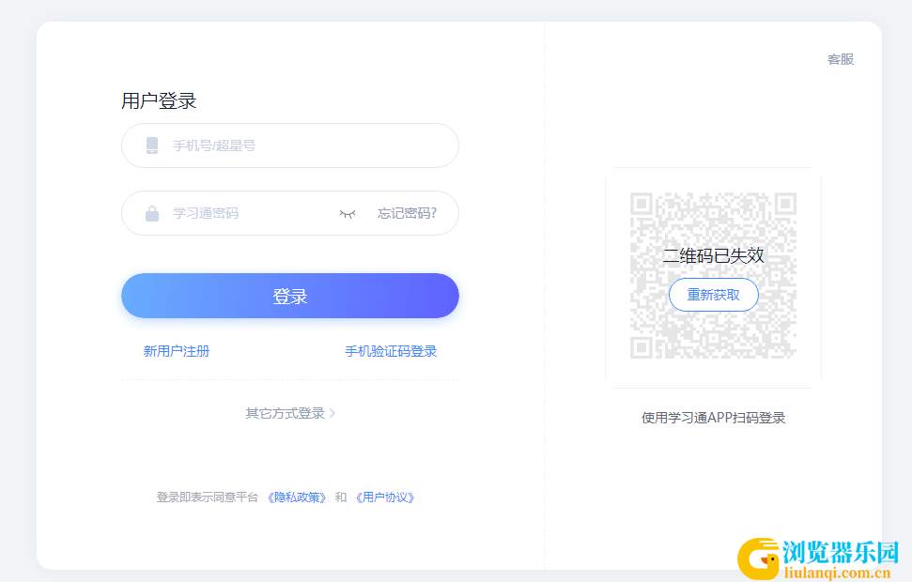Click the expired QR code image
Image resolution: width=912 pixels, height=582 pixels.
(x=714, y=276)
